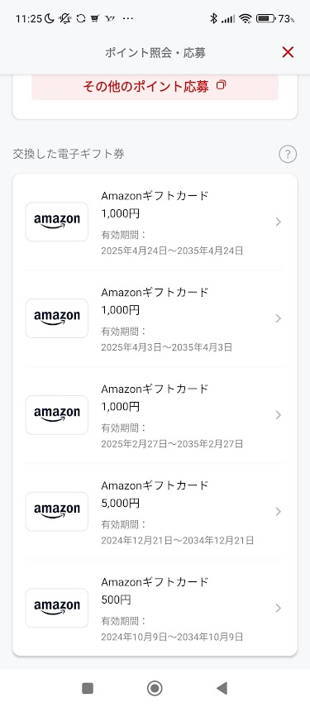Tap the その他のポイント応募 button
Viewport: 310px width, 707px height.
(x=155, y=86)
